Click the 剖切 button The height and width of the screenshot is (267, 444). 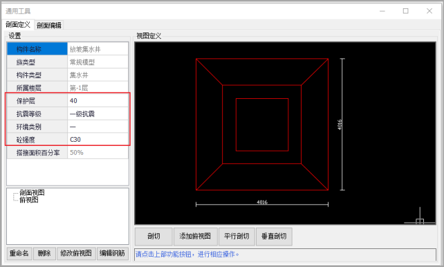point(154,236)
